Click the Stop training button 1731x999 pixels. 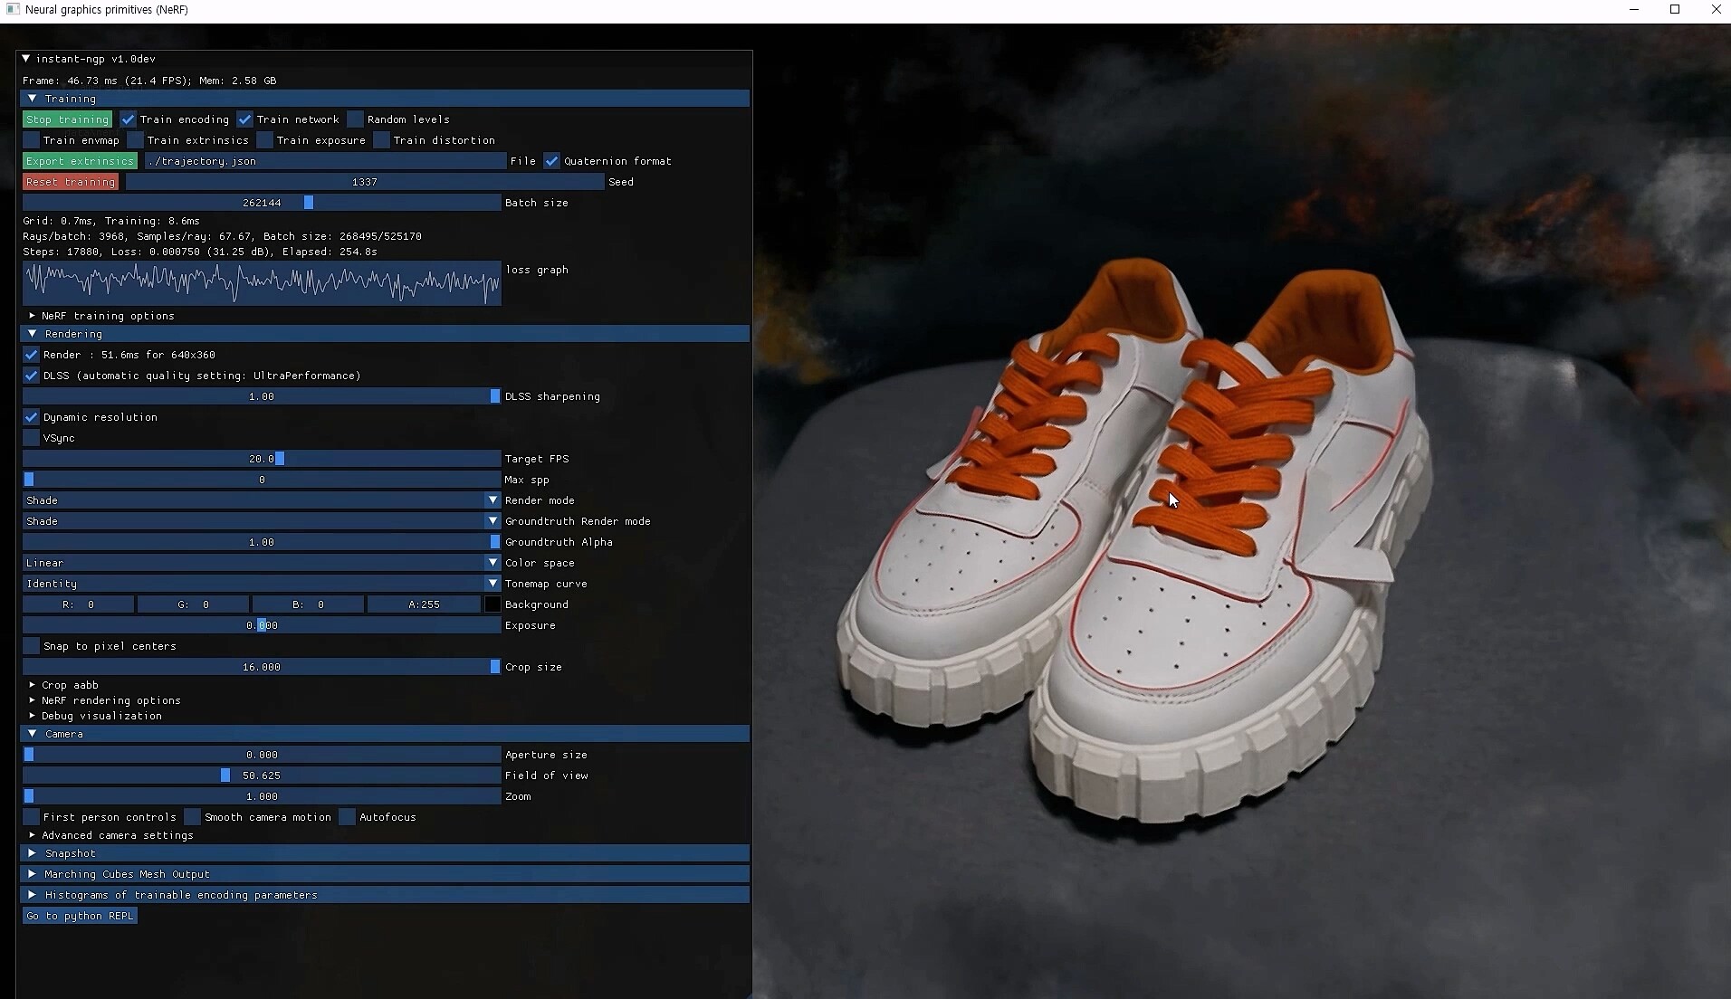click(x=68, y=119)
